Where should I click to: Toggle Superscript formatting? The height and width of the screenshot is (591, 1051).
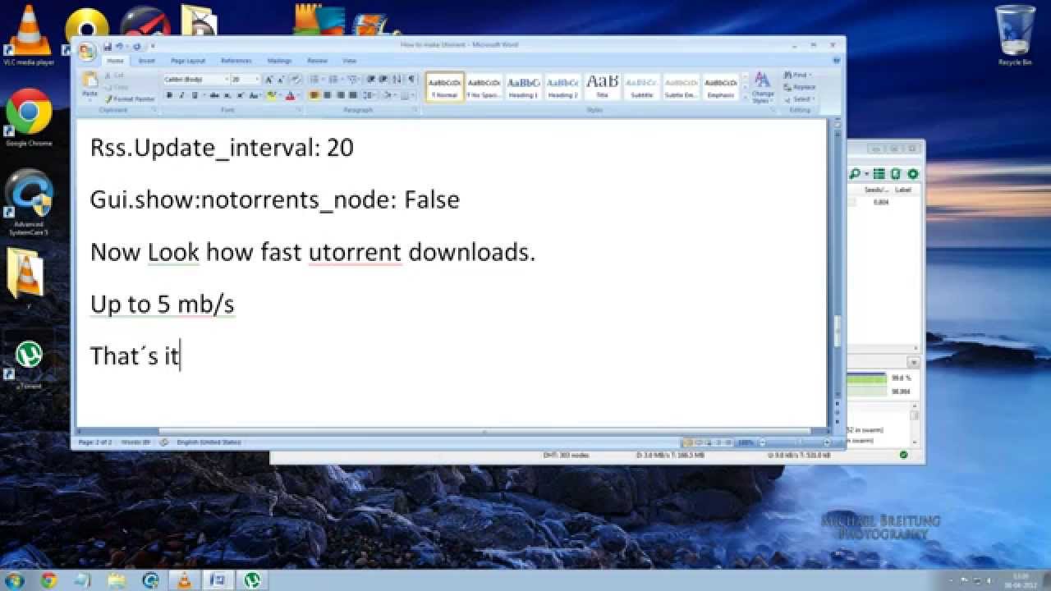click(x=240, y=95)
